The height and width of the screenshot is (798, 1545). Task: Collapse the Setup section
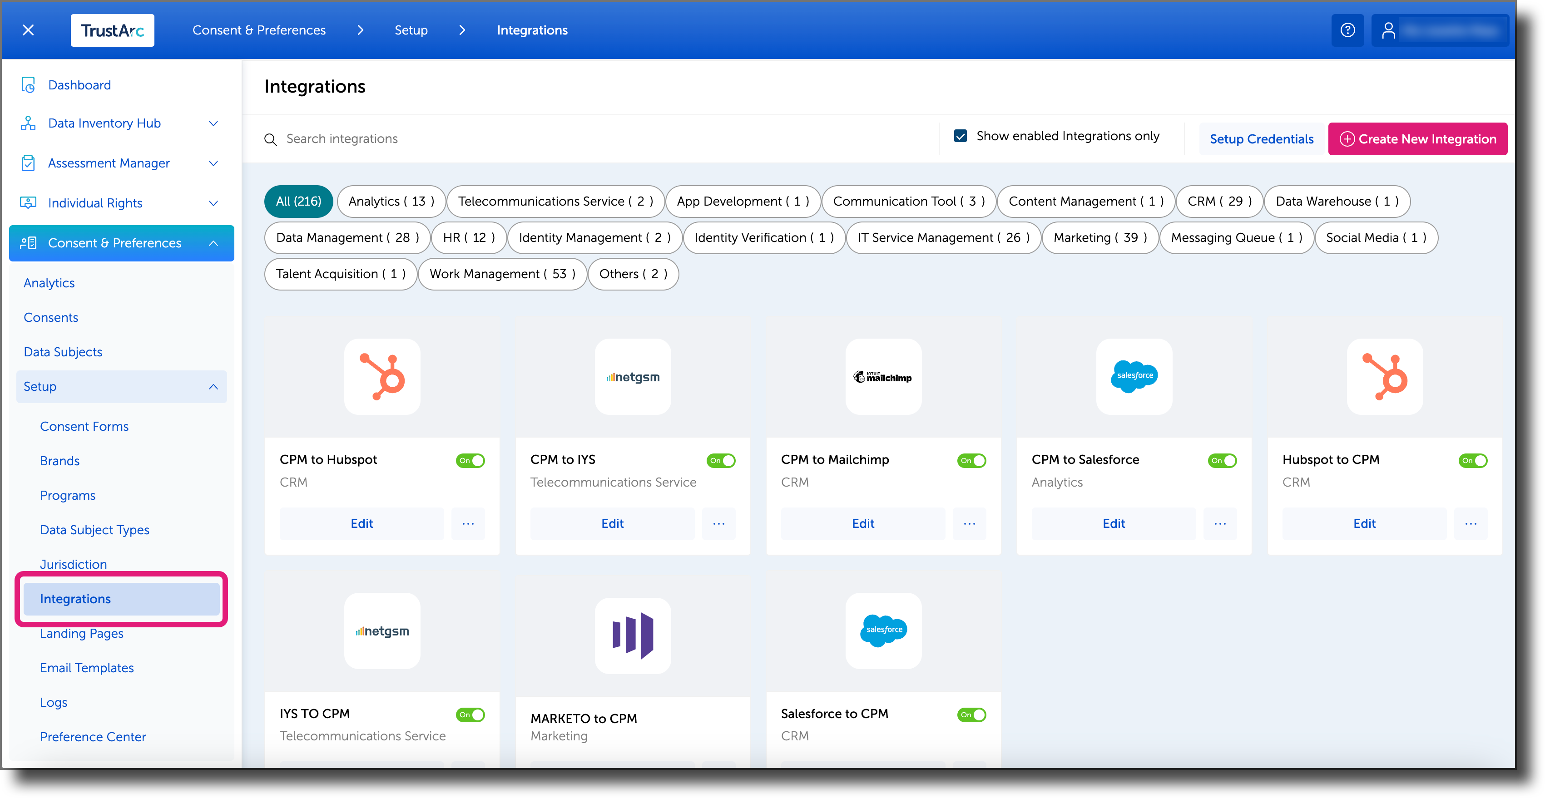point(213,387)
